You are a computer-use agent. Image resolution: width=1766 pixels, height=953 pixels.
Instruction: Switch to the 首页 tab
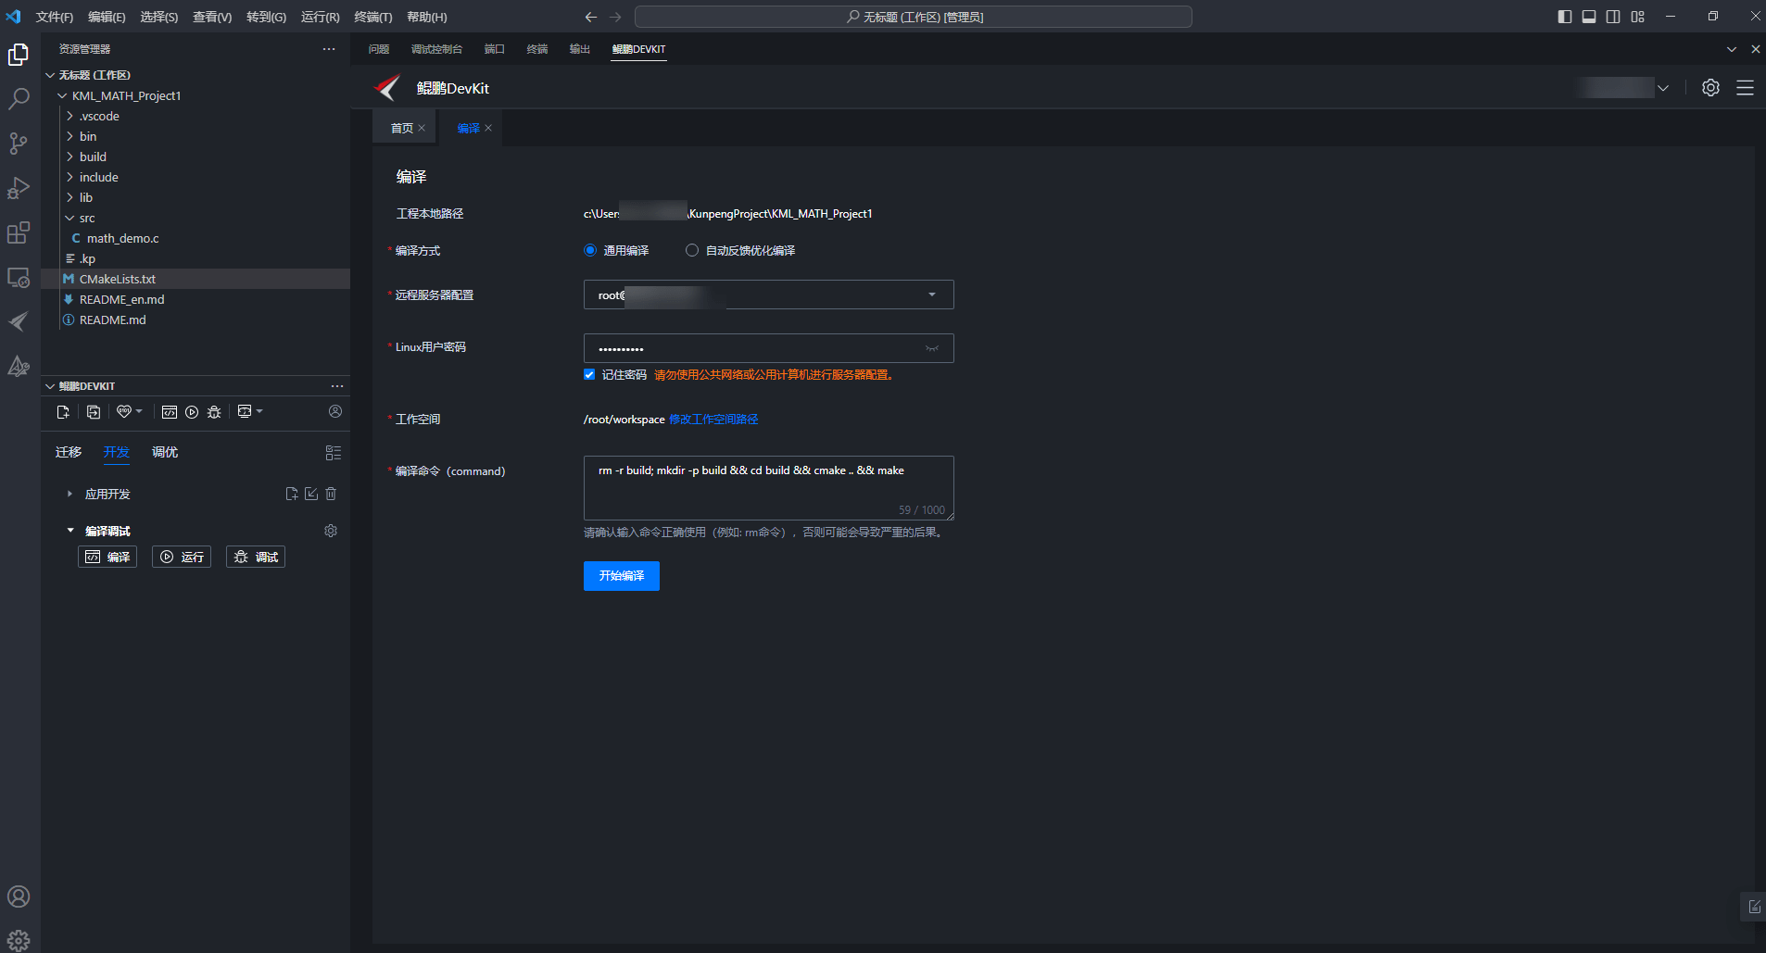coord(401,128)
